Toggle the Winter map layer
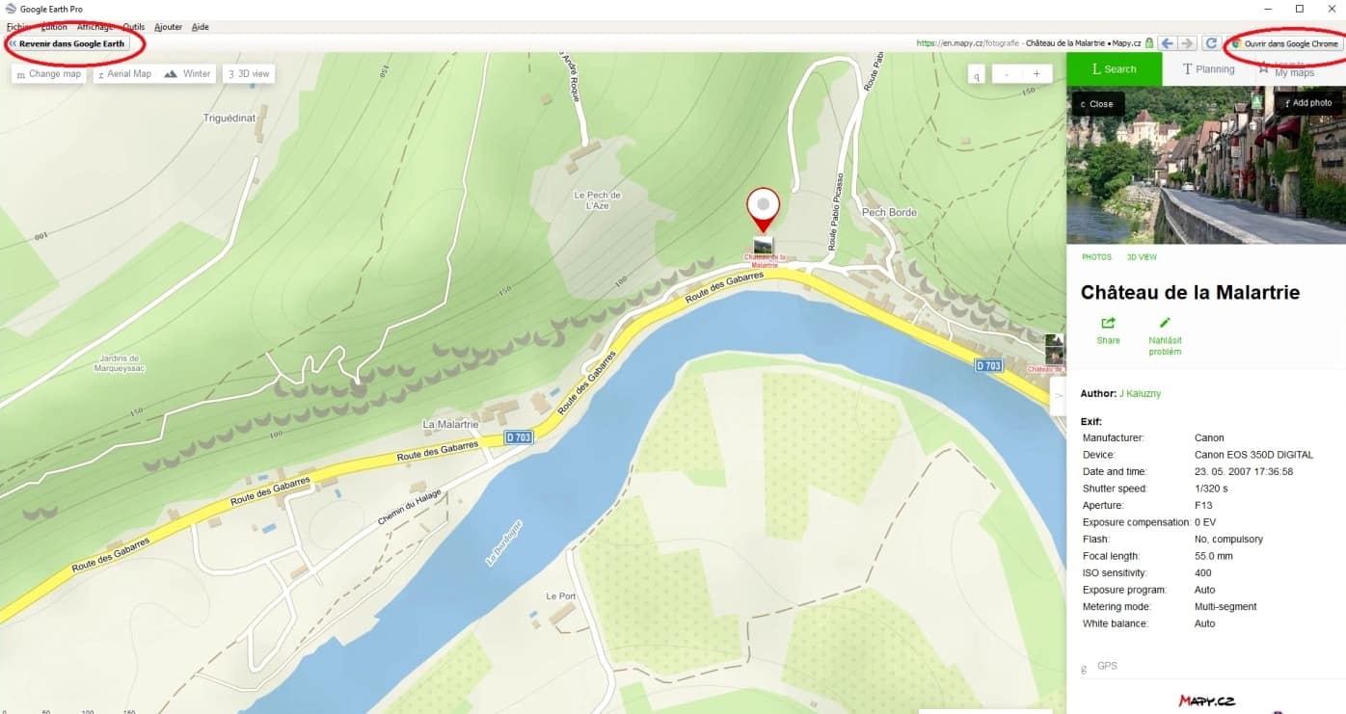Viewport: 1346px width, 714px height. [x=187, y=73]
